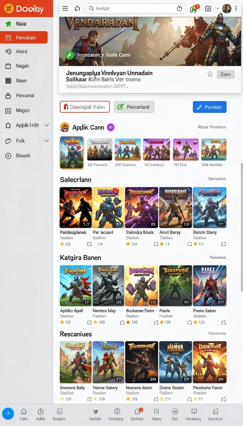Open the Nemankes link beside Salecrlann
The height and width of the screenshot is (426, 243).
217,179
